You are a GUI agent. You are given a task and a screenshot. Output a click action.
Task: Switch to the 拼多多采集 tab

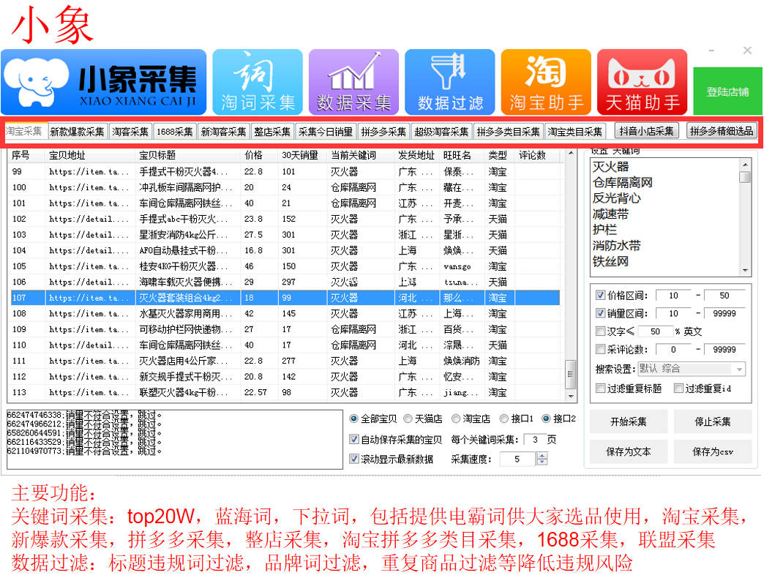[383, 132]
